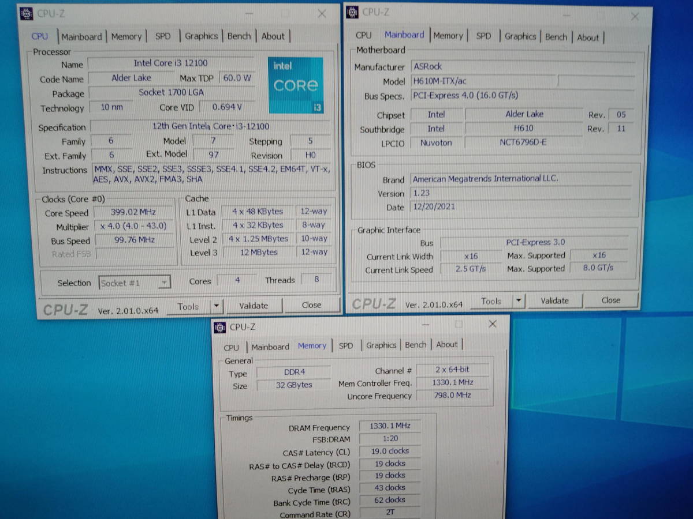Open SPD tab in CPU window

163,36
